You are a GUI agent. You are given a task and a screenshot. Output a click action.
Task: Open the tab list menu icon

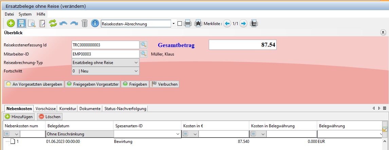385,108
